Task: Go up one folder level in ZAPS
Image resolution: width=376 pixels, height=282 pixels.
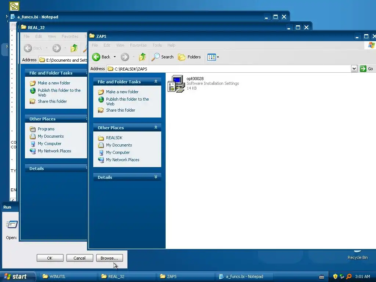Action: click(x=142, y=57)
